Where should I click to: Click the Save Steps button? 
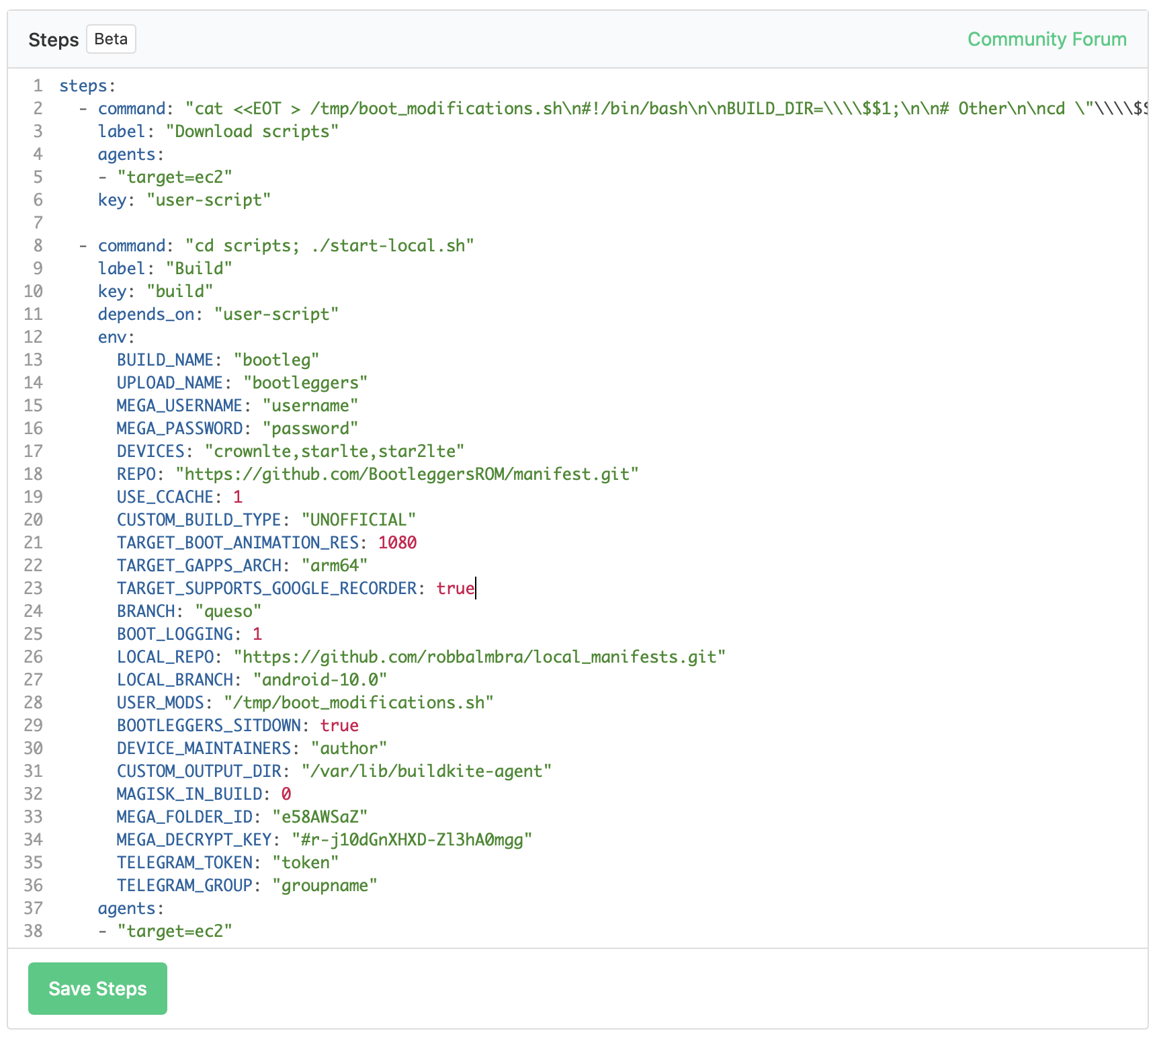click(97, 989)
